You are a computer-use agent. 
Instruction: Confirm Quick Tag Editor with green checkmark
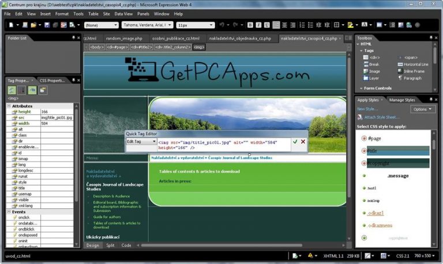click(295, 141)
